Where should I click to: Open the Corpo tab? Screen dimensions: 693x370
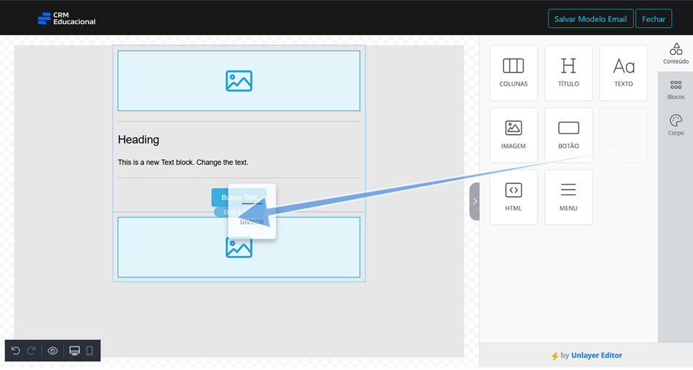tap(675, 125)
